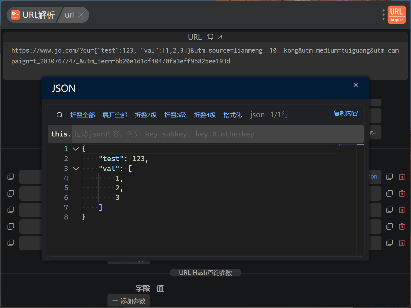Image resolution: width=411 pixels, height=308 pixels.
Task: Delete third parameter row trash icon
Action: [402, 210]
